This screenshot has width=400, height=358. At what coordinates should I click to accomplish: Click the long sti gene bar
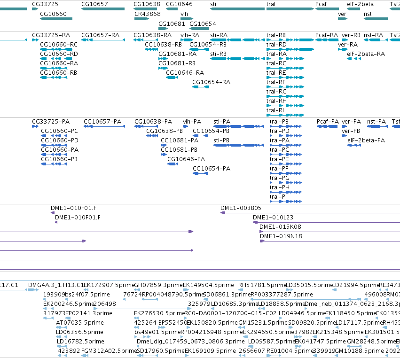pyautogui.click(x=237, y=9)
